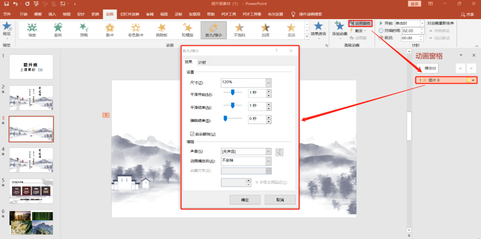Image resolution: width=481 pixels, height=239 pixels.
Task: Choose the 陀螺旋 animation effect
Action: click(x=188, y=30)
